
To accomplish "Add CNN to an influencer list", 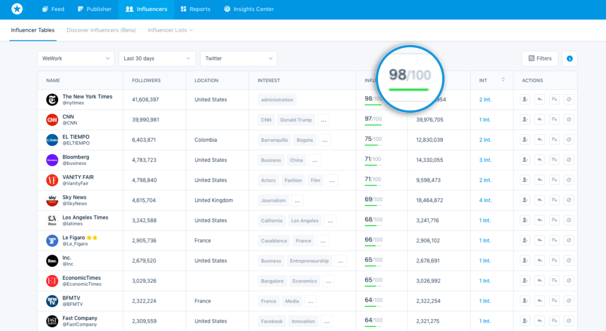I will [554, 120].
